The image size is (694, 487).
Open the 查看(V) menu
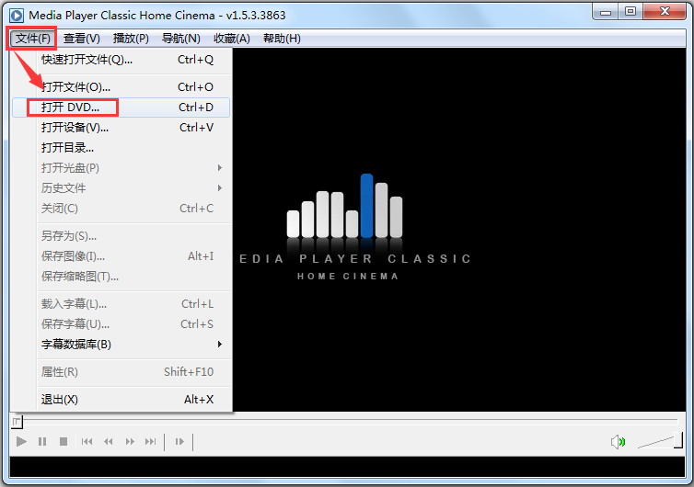click(82, 39)
